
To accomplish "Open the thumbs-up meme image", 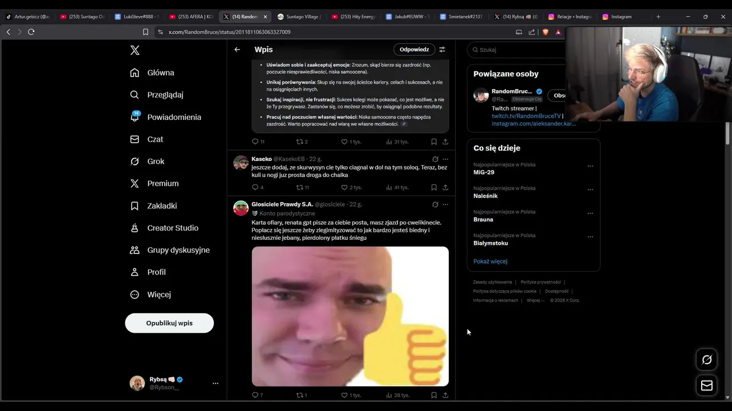I will (350, 316).
